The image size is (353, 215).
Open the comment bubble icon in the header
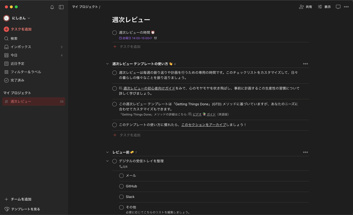338,7
